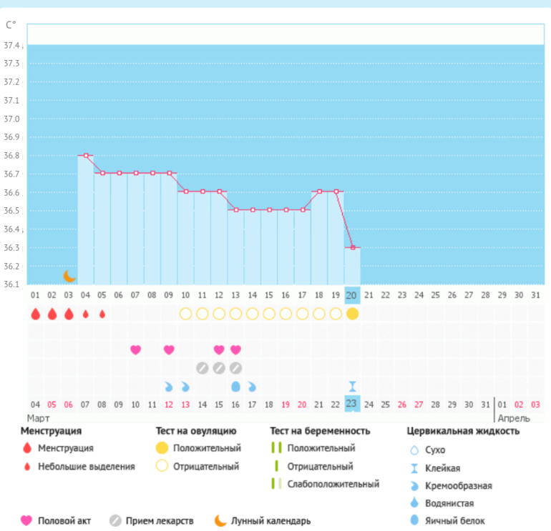This screenshot has width=551, height=531.
Task: Click the creamy fluid icon on day 09
Action: (x=169, y=386)
